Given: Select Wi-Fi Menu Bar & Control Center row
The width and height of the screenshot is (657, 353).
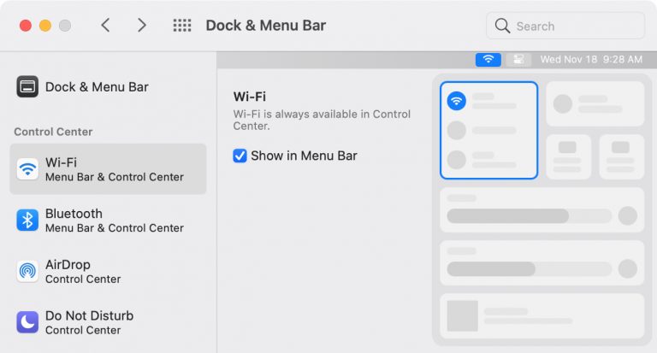Looking at the screenshot, I should pyautogui.click(x=108, y=169).
